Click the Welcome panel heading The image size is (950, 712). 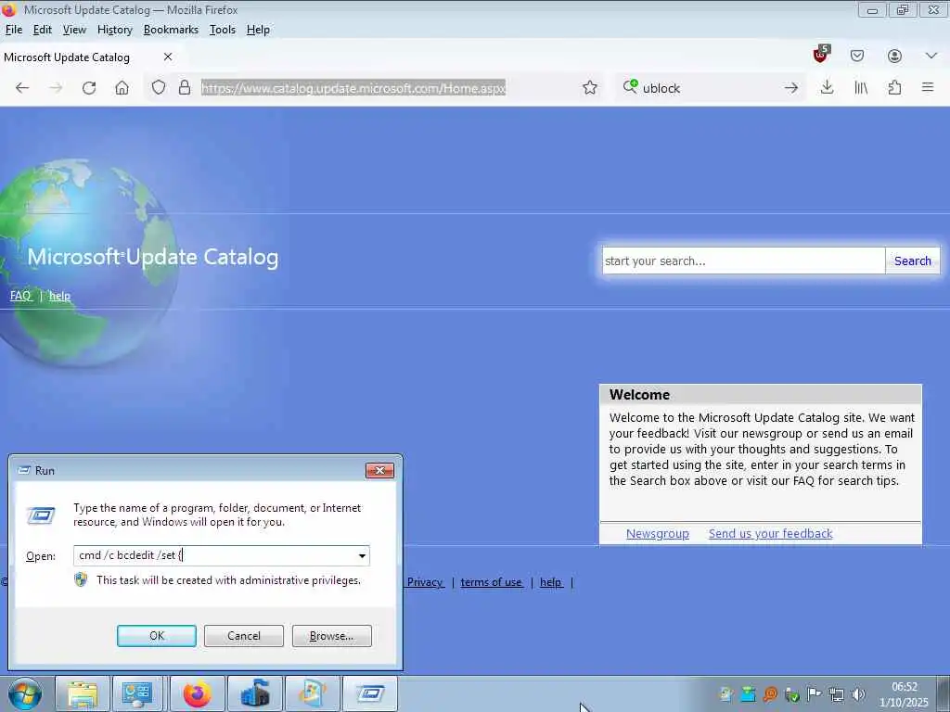pyautogui.click(x=640, y=395)
